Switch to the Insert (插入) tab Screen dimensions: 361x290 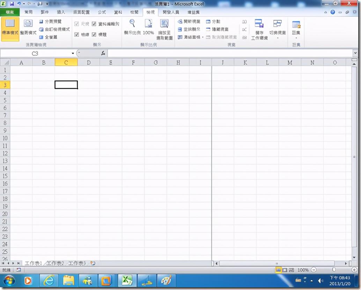[x=61, y=12]
